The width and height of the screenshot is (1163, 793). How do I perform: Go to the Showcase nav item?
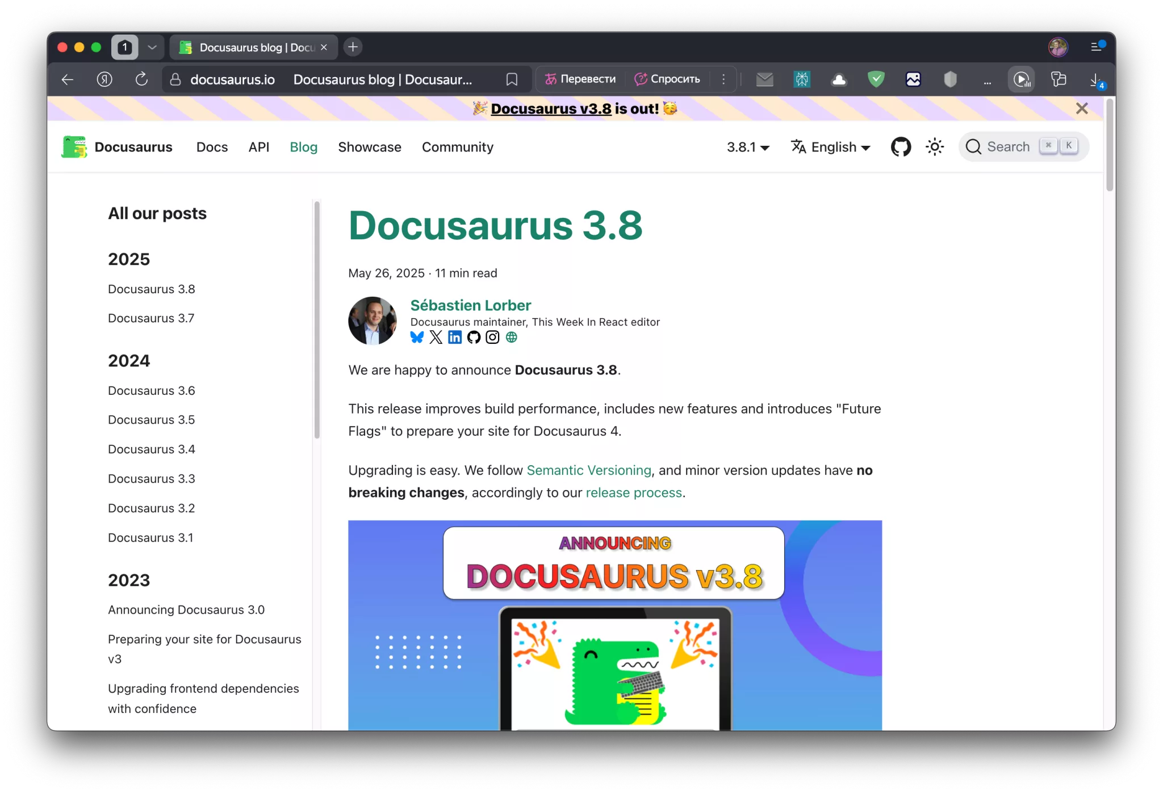point(370,147)
